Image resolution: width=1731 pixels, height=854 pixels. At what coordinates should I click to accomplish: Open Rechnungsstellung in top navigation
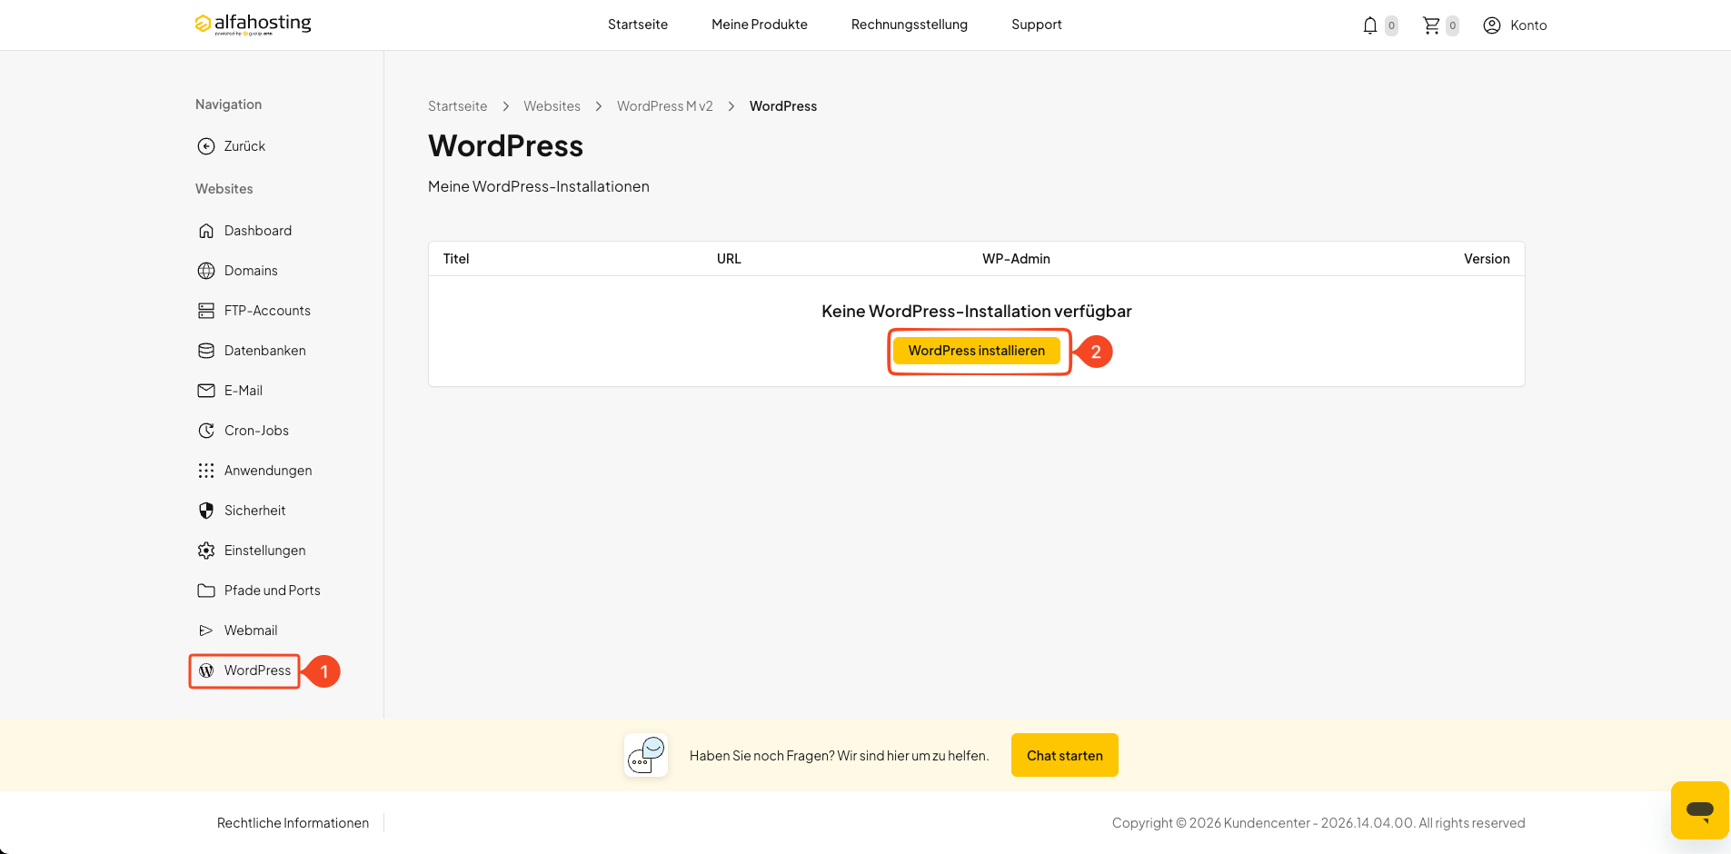[x=910, y=25]
